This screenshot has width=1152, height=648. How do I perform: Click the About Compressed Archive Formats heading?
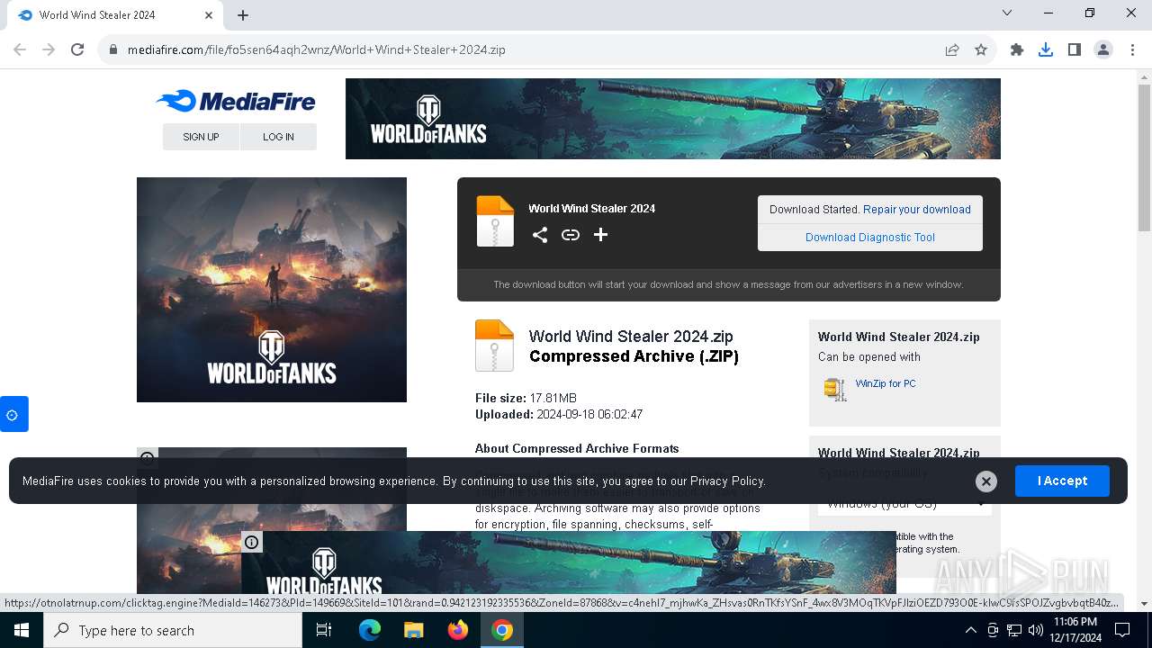[577, 448]
